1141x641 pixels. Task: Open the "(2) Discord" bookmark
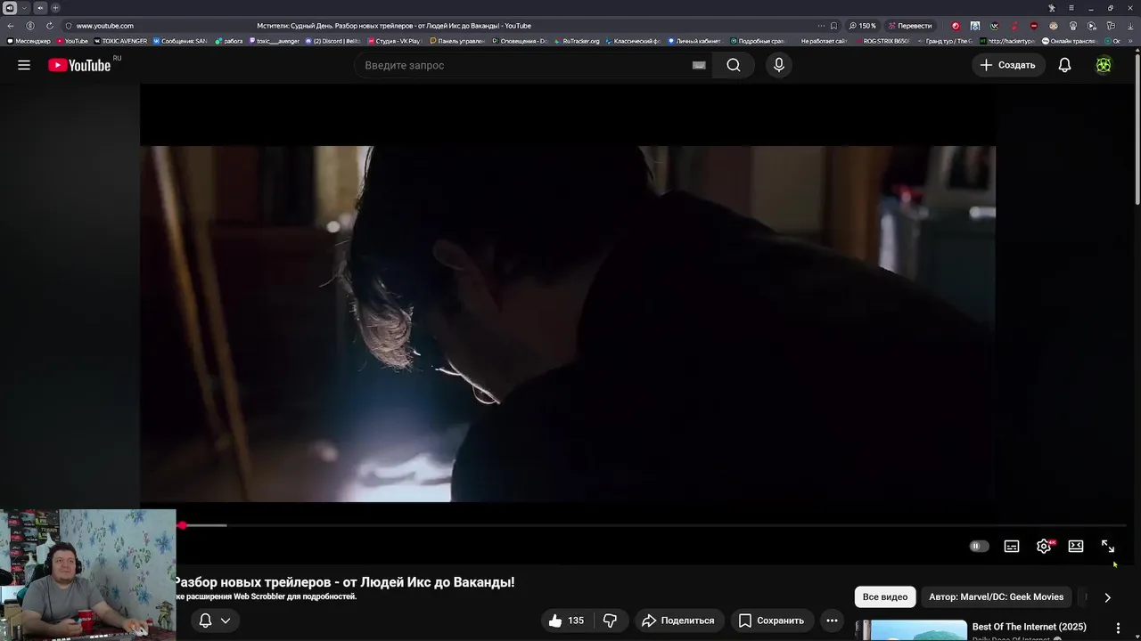click(332, 41)
